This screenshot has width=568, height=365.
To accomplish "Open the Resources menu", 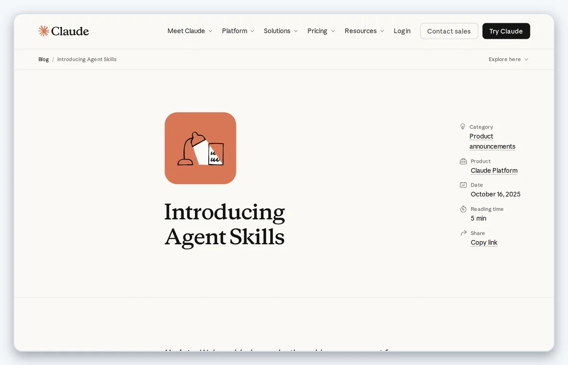I will [x=364, y=31].
